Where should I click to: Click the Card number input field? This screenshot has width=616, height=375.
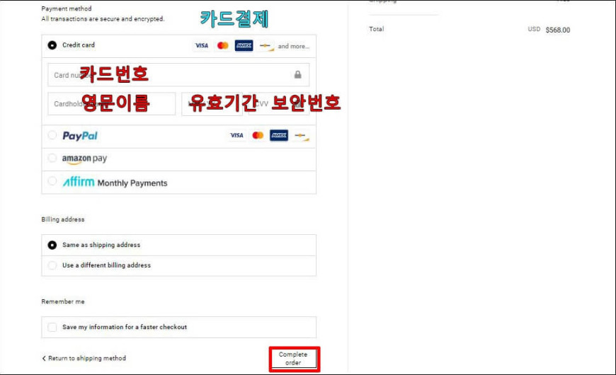178,74
